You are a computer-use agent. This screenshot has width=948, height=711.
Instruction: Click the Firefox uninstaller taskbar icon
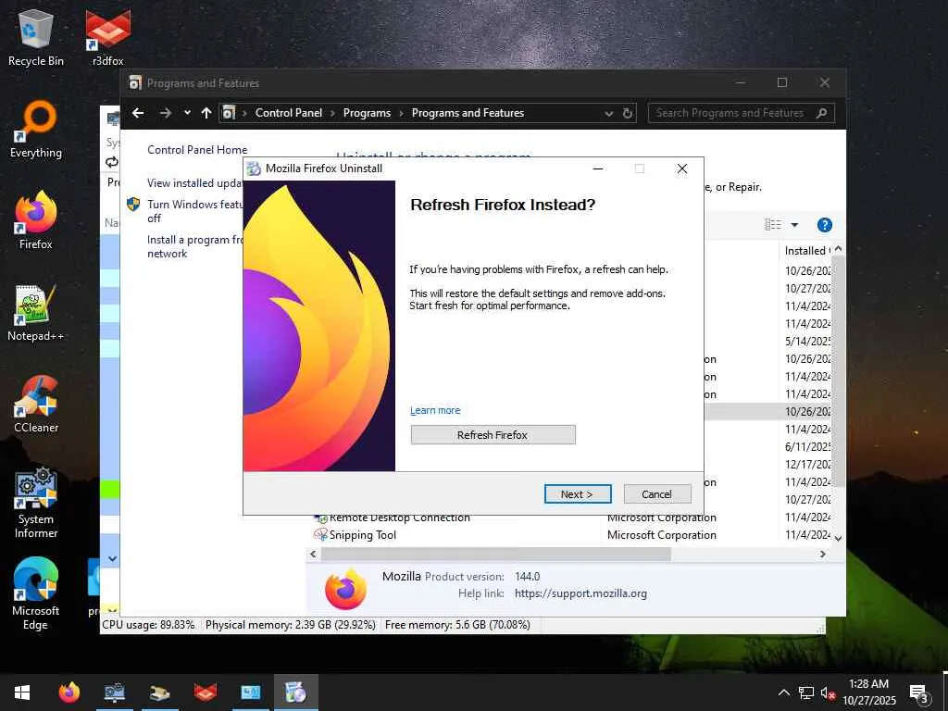click(296, 692)
